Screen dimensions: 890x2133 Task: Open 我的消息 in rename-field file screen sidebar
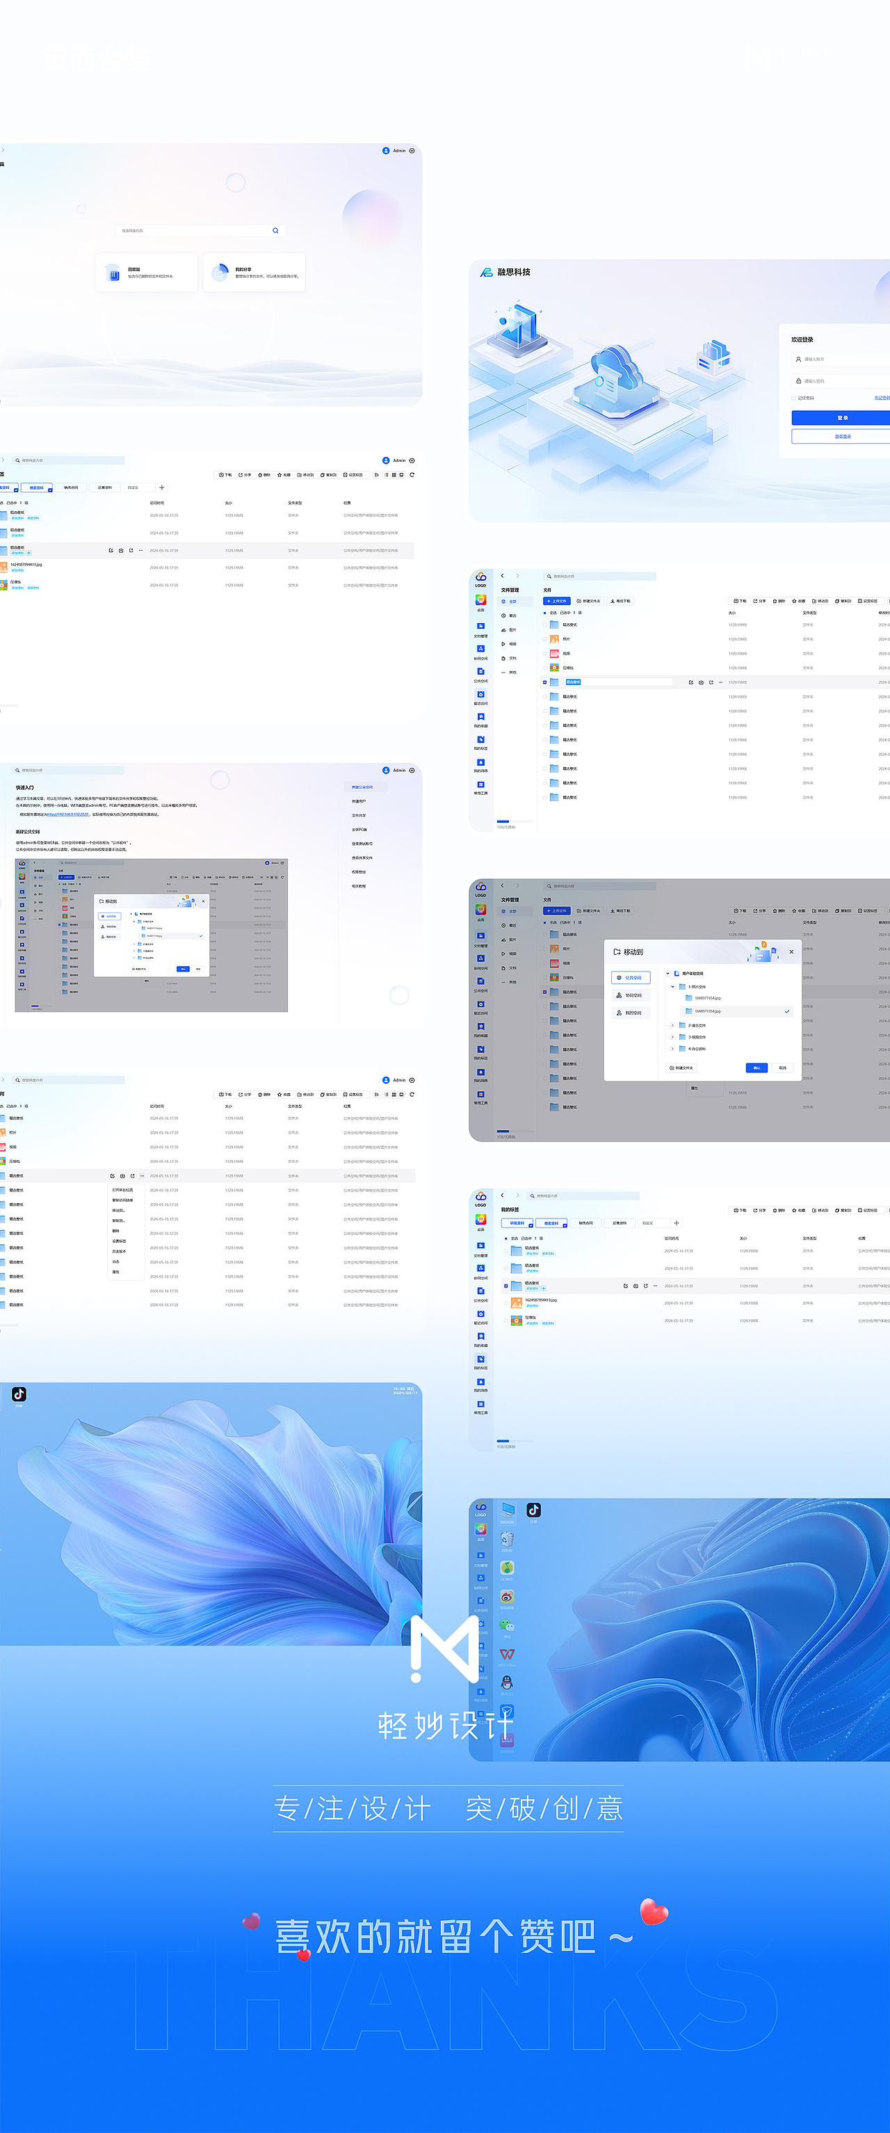[480, 764]
